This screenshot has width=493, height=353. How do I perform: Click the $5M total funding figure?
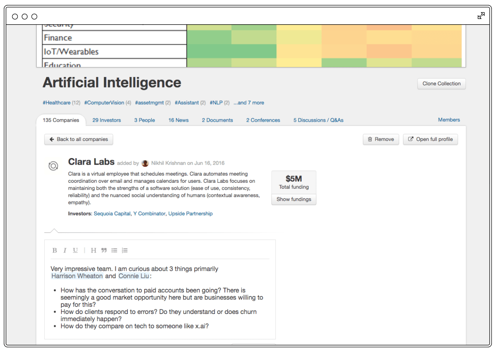click(294, 179)
